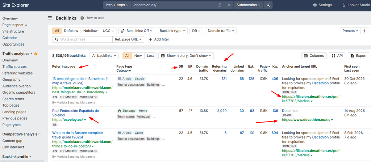This screenshot has width=371, height=162.
Task: Select the New backlinks tab
Action: coord(138,56)
